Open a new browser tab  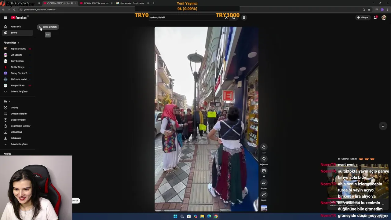coord(153,3)
